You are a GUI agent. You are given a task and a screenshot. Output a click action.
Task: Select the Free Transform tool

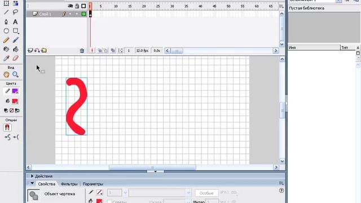(x=6, y=3)
